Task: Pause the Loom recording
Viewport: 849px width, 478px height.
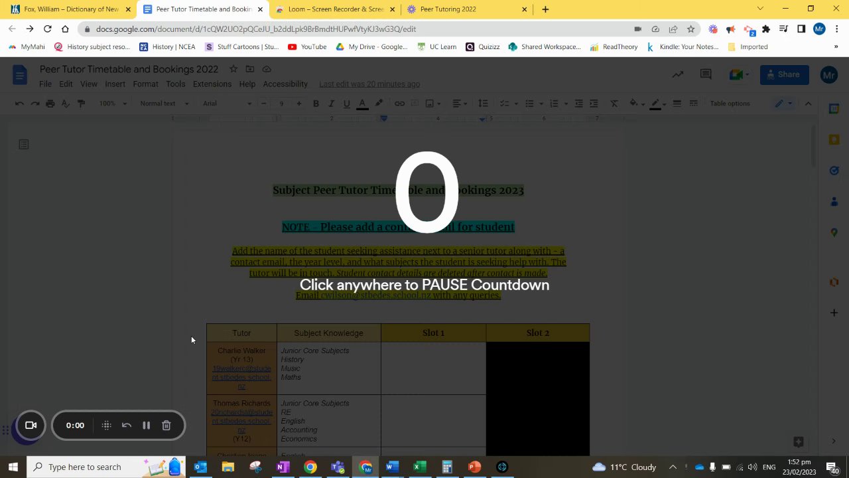Action: [147, 426]
